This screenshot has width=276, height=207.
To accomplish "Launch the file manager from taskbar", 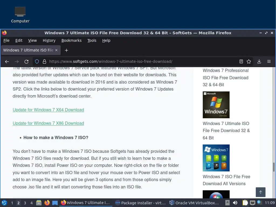I will click(39, 203).
